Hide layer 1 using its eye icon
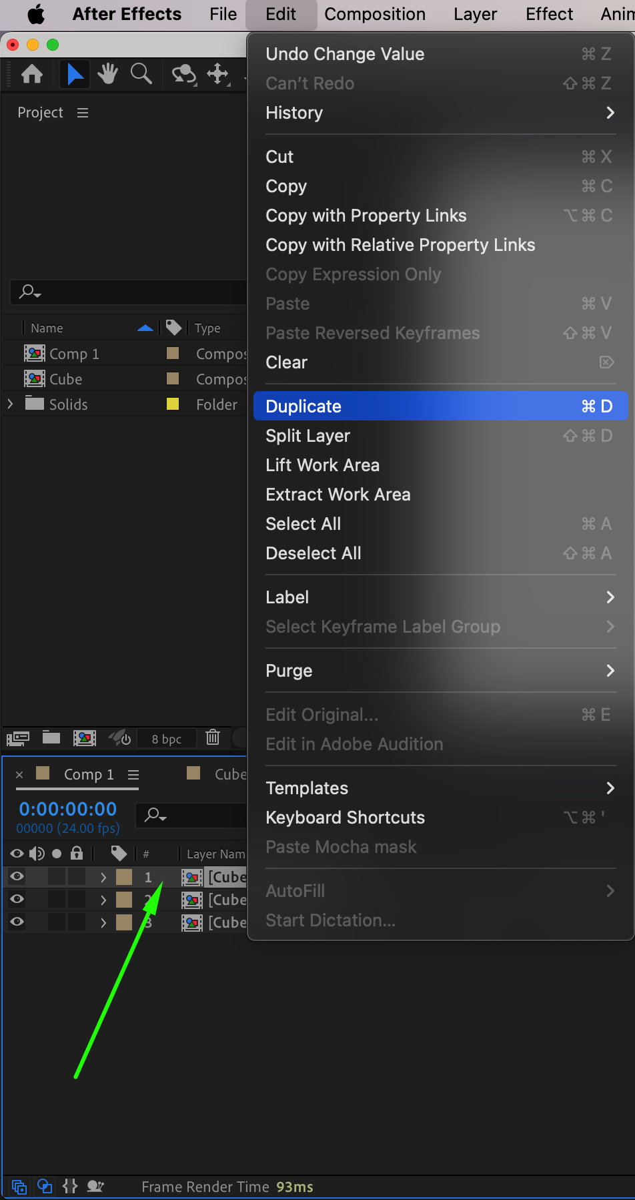The height and width of the screenshot is (1200, 635). click(17, 876)
